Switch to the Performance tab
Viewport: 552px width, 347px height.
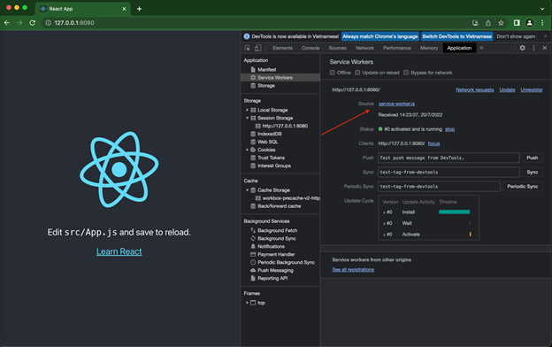pos(396,48)
